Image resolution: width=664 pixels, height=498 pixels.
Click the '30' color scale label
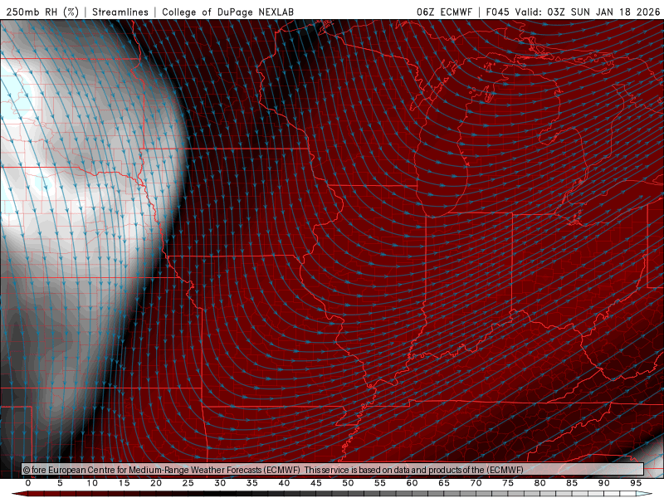tap(220, 483)
